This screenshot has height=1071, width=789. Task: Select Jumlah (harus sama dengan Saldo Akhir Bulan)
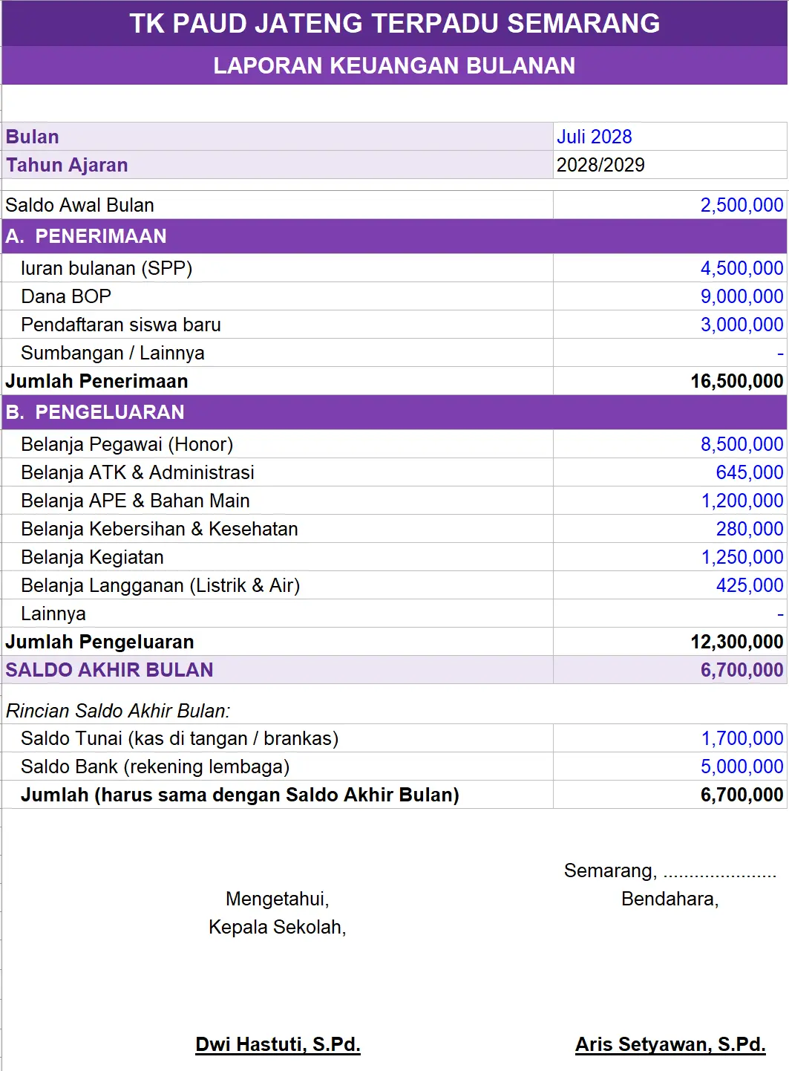coord(240,795)
